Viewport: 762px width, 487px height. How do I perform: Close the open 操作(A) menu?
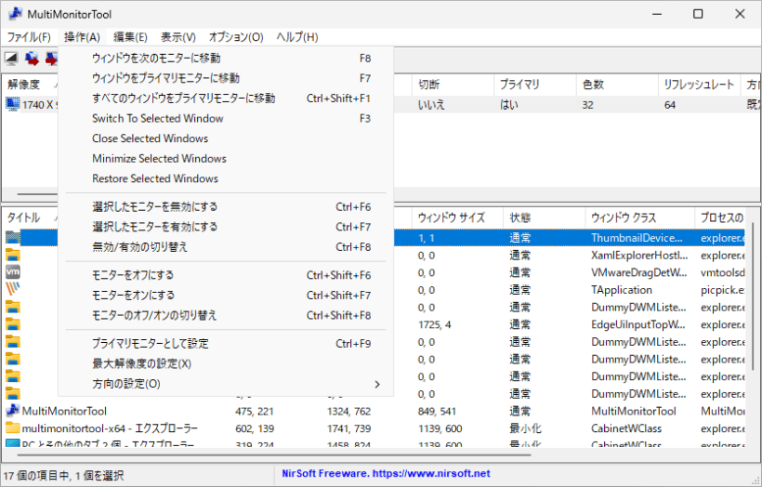[x=82, y=37]
